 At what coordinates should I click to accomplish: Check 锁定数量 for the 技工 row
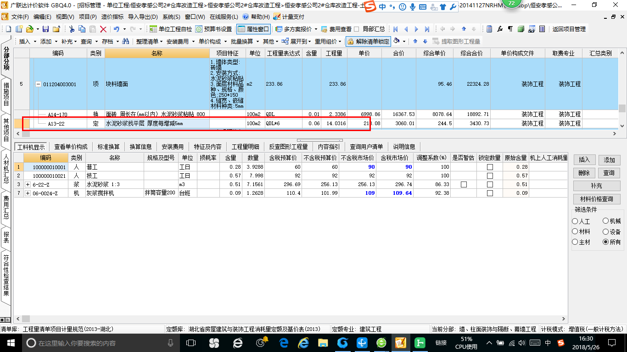[x=490, y=176]
